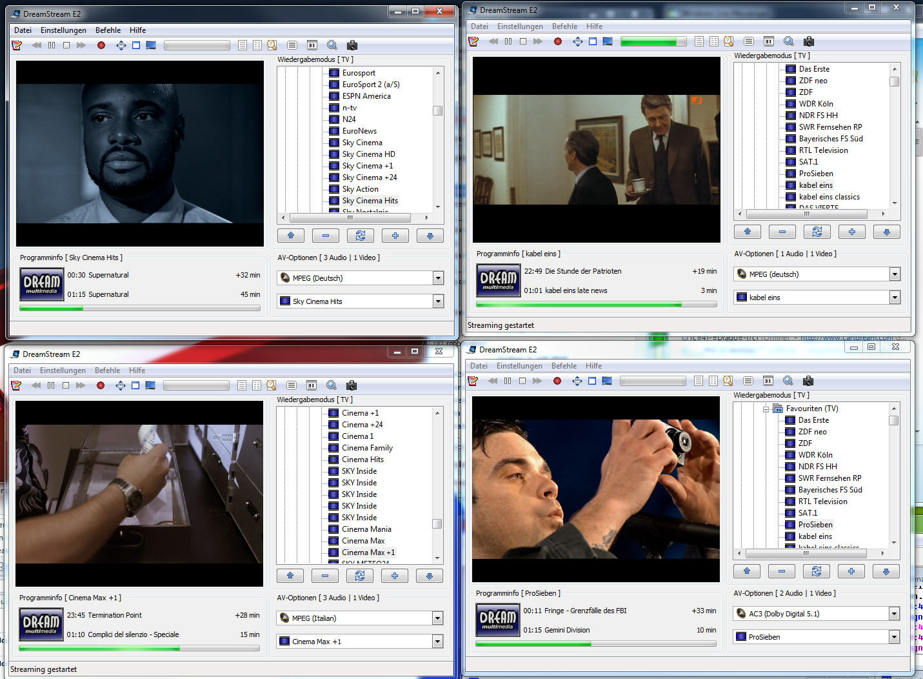Expand the Cinema Max +1 video dropdown
This screenshot has width=923, height=679.
[x=437, y=642]
